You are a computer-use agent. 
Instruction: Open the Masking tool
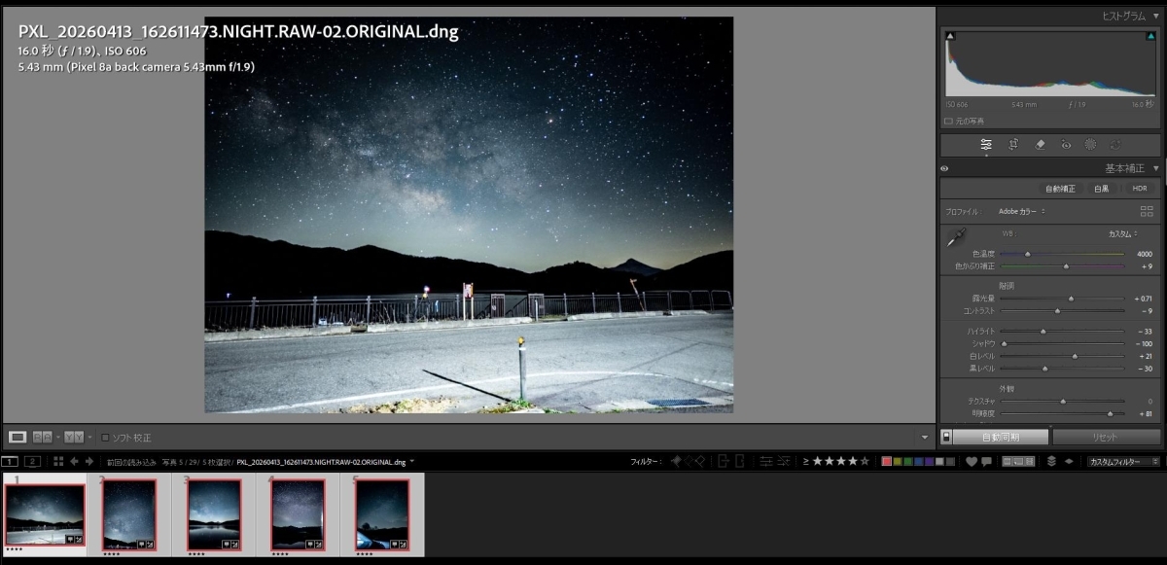point(1090,144)
